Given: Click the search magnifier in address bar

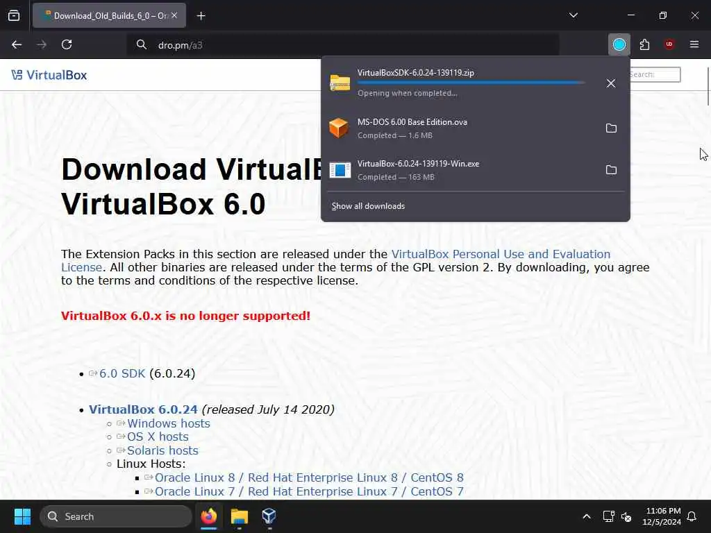Looking at the screenshot, I should (142, 44).
